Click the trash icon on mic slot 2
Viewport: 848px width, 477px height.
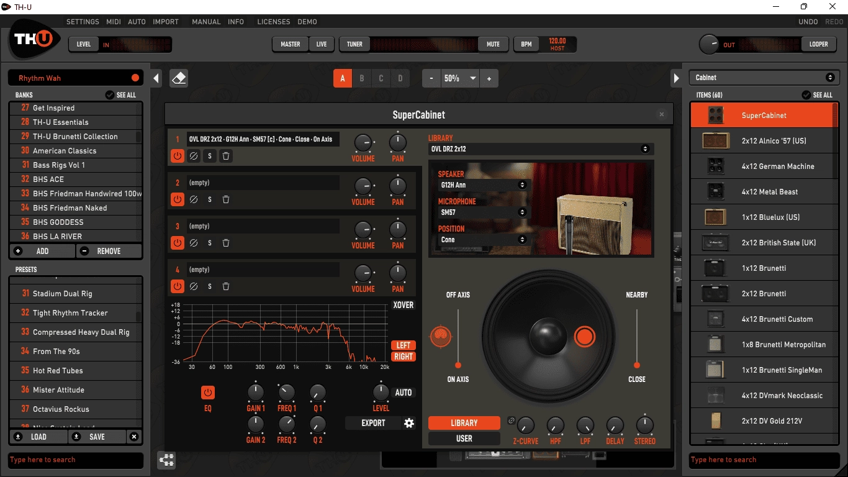[226, 199]
